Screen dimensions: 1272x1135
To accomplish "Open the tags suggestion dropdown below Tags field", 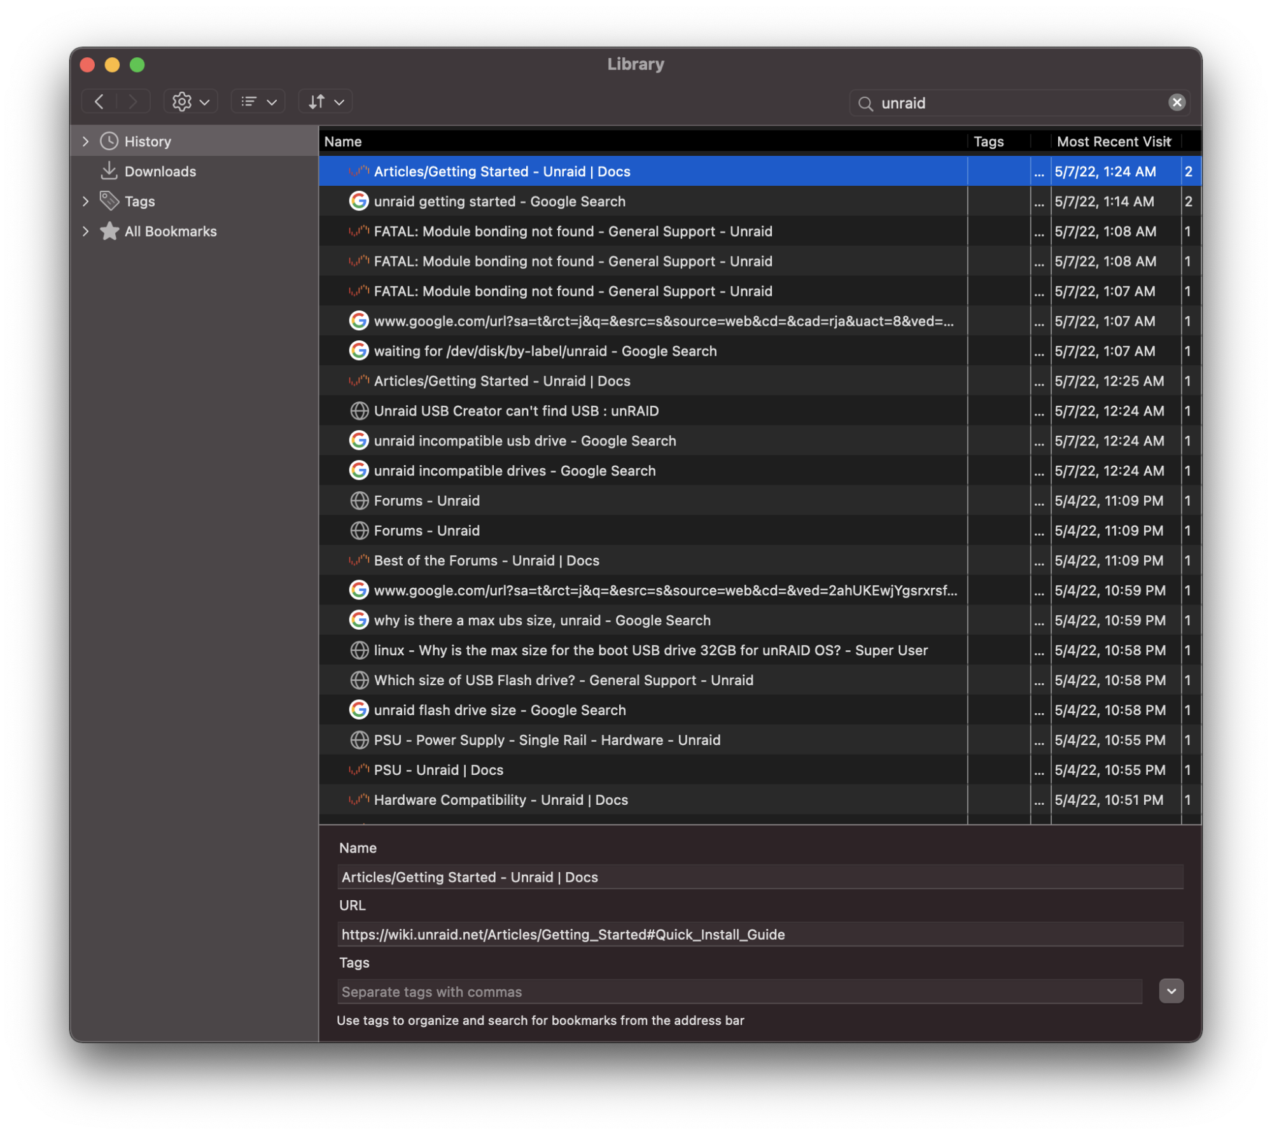I will tap(1170, 991).
